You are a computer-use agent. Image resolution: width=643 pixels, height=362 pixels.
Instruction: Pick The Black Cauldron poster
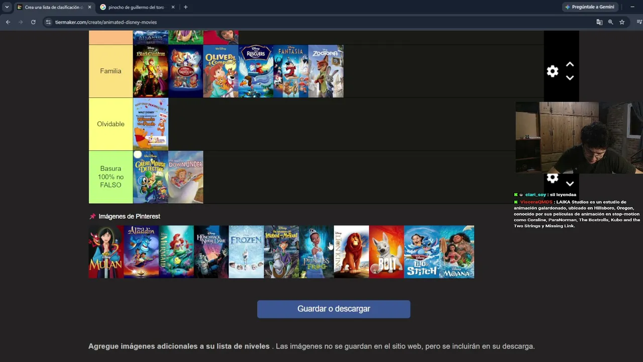tap(151, 71)
